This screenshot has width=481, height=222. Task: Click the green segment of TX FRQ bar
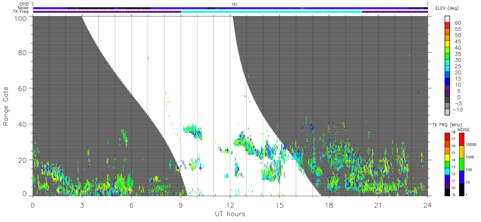pyautogui.click(x=447, y=164)
